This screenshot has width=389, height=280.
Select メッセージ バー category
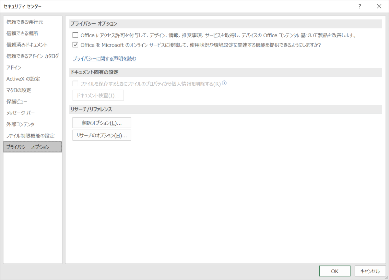(32, 113)
